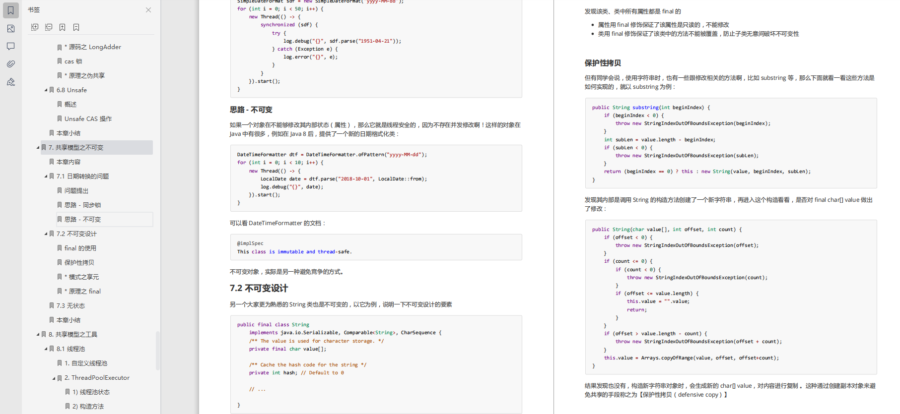The height and width of the screenshot is (414, 900).
Task: Collapse the 8. 共享模型之工具 node
Action: point(38,335)
